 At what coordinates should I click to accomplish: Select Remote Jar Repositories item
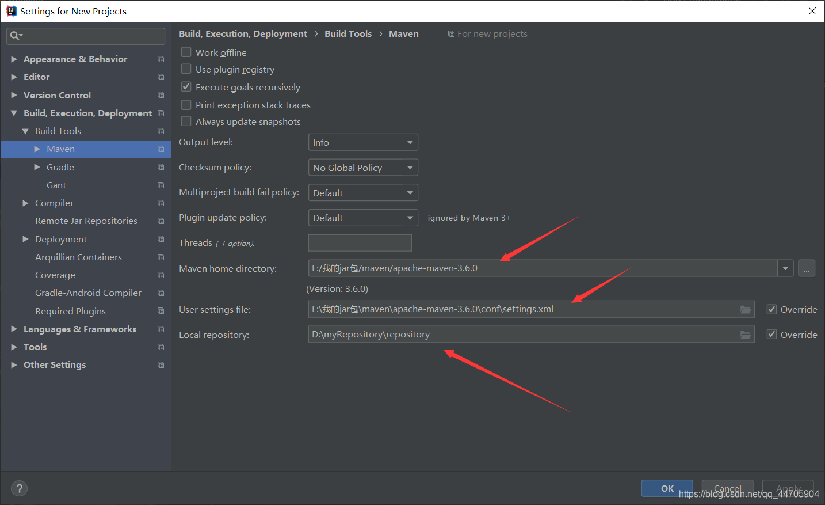(x=86, y=221)
